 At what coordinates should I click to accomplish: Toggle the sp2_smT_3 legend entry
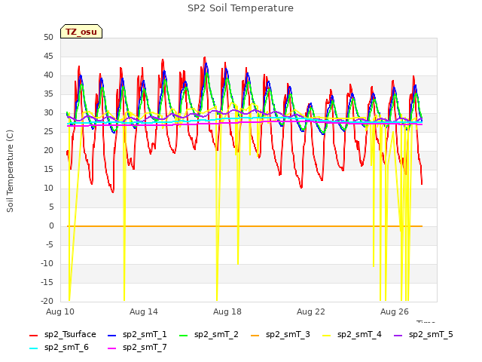pos(280,335)
